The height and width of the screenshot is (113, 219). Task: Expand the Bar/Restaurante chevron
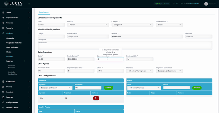click(29, 18)
